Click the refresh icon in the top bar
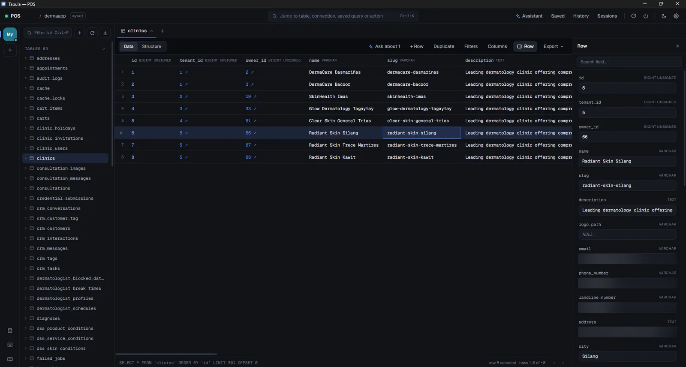The width and height of the screenshot is (686, 367). tap(633, 16)
